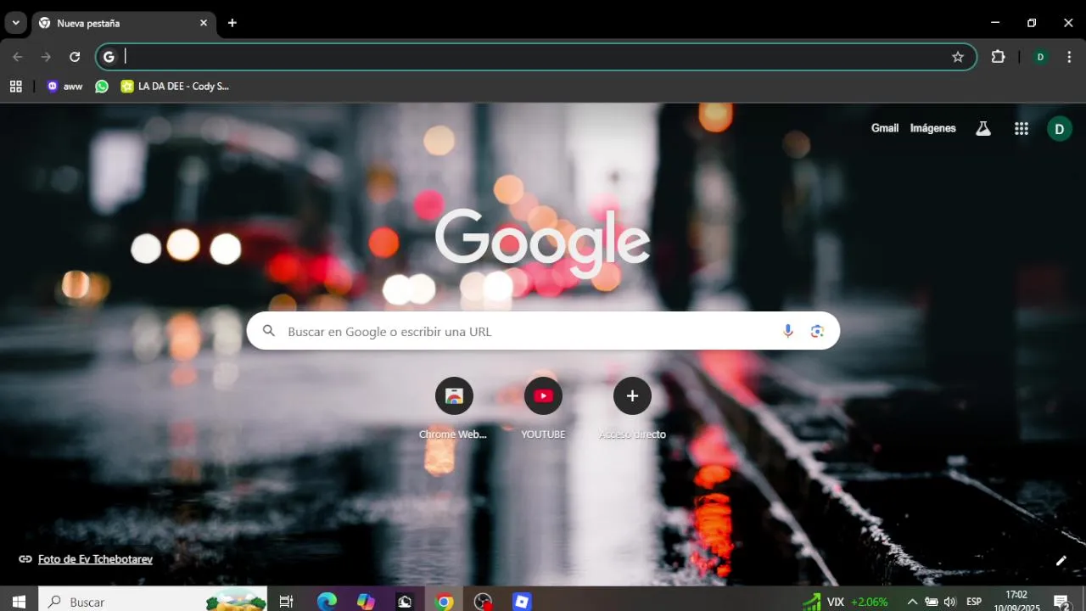Launch Copilot from taskbar
1086x611 pixels.
coord(366,602)
